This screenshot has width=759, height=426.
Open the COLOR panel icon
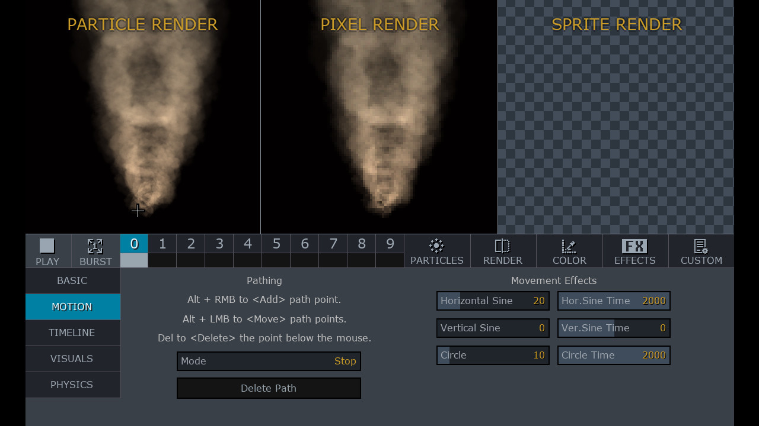[x=569, y=251]
